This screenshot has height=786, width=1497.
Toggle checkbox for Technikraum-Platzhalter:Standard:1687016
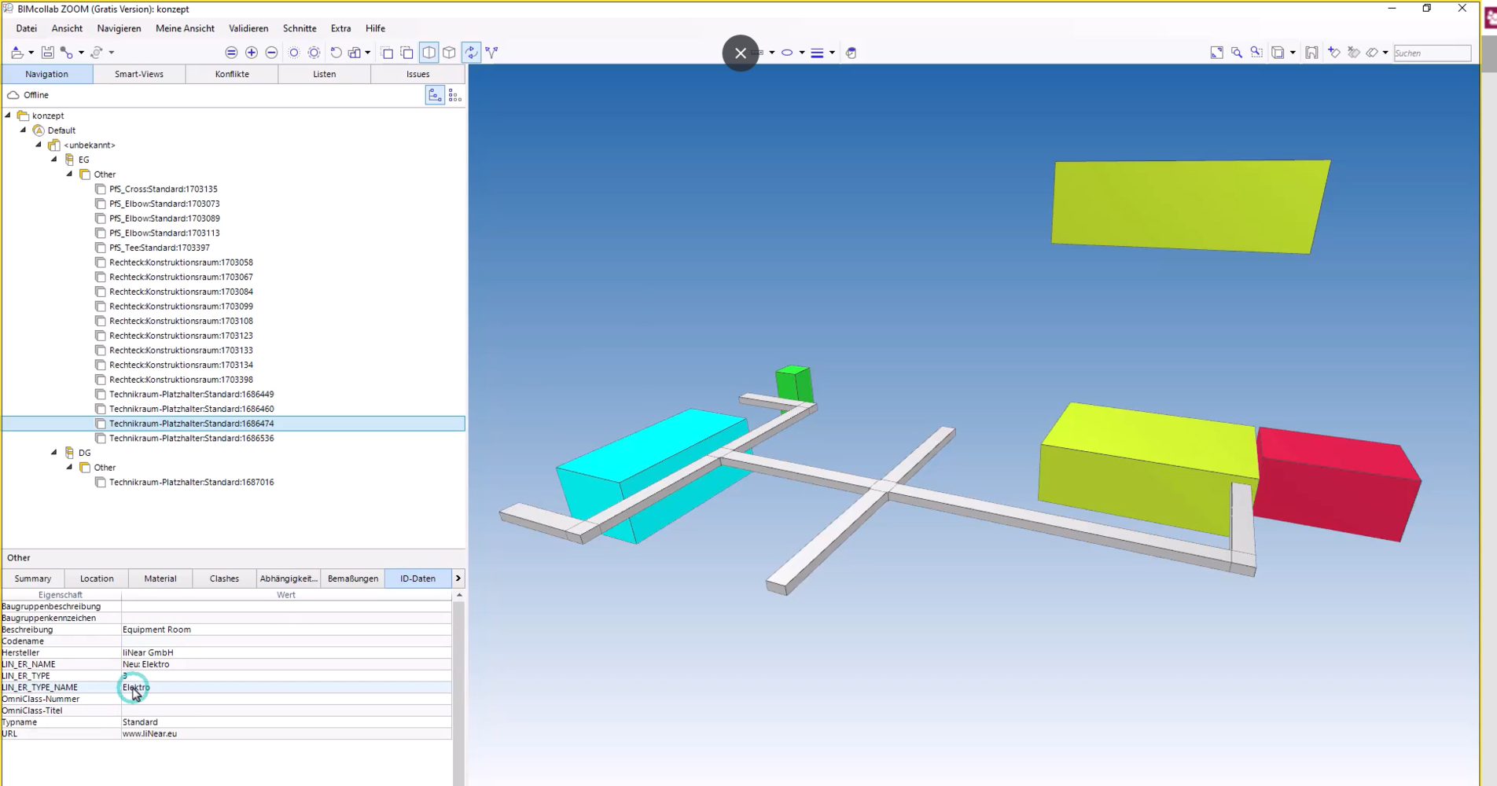[x=101, y=483]
